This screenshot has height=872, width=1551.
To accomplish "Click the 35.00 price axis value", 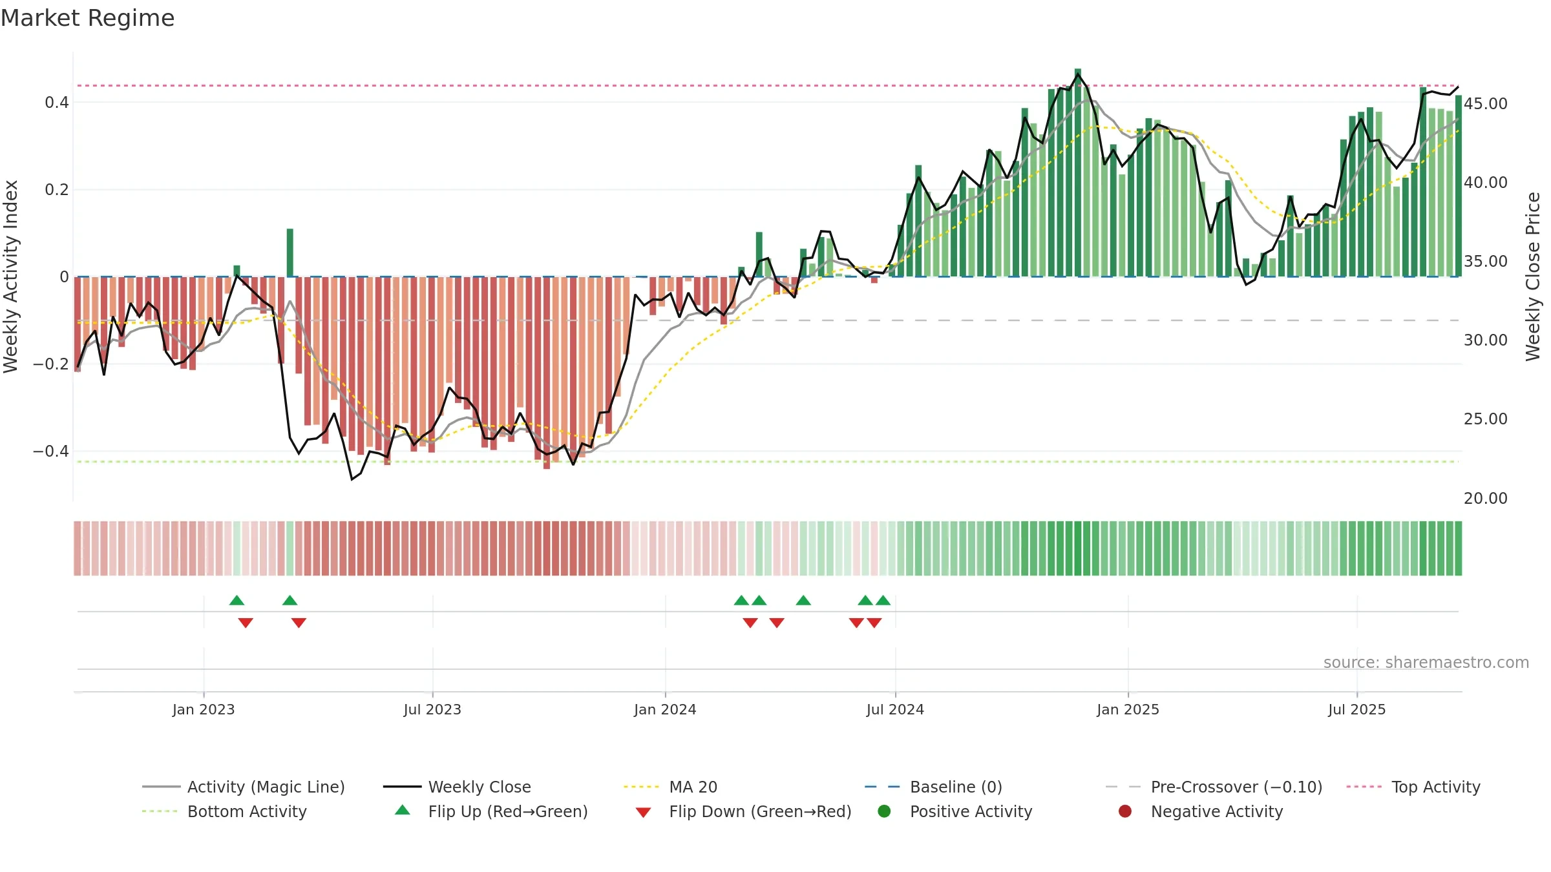I will [x=1485, y=261].
